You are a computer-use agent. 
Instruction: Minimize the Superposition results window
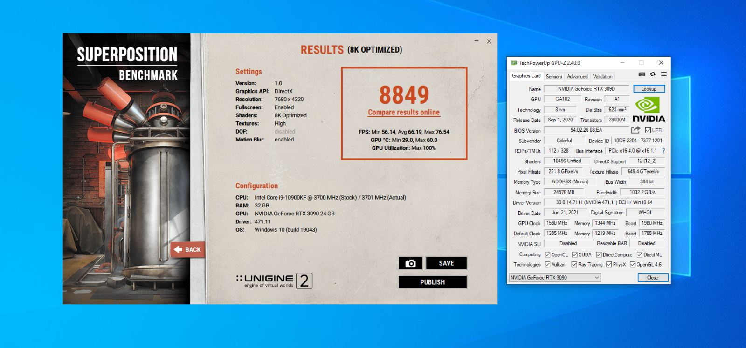coord(477,41)
